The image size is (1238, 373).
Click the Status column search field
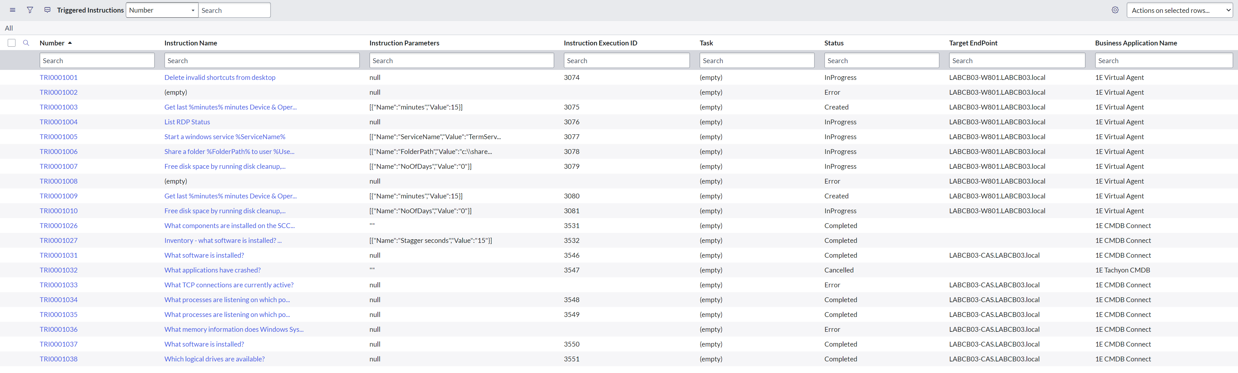click(x=882, y=61)
